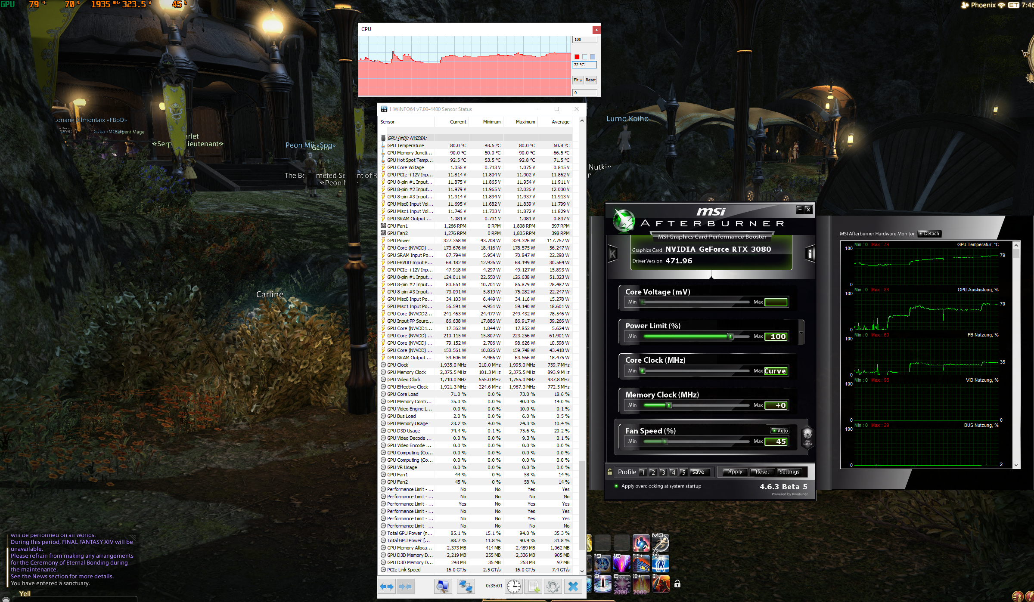Click HWiNFO expand columns arrows icon
The height and width of the screenshot is (602, 1034).
point(387,586)
